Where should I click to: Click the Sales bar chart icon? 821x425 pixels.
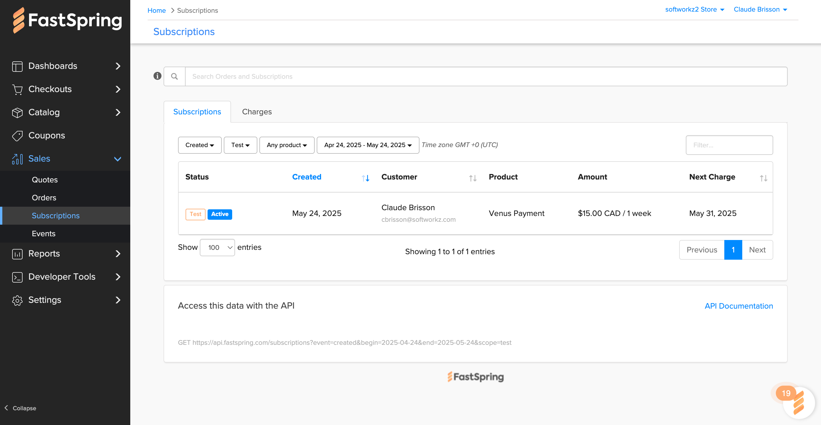click(x=17, y=159)
